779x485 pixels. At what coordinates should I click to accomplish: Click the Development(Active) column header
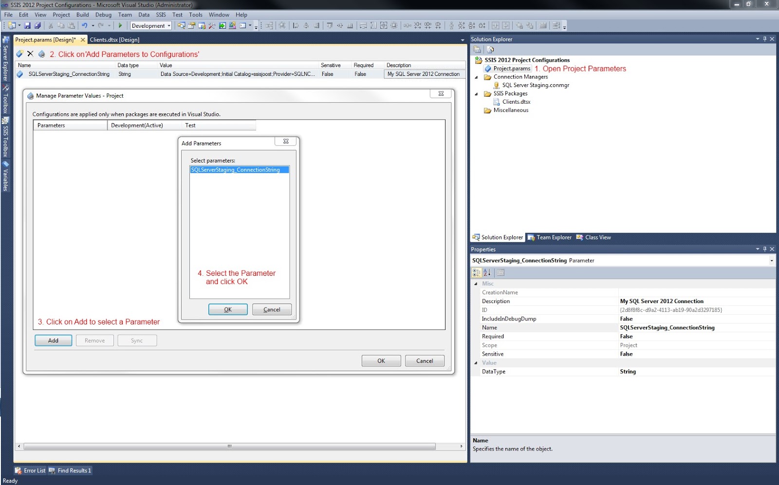(144, 126)
